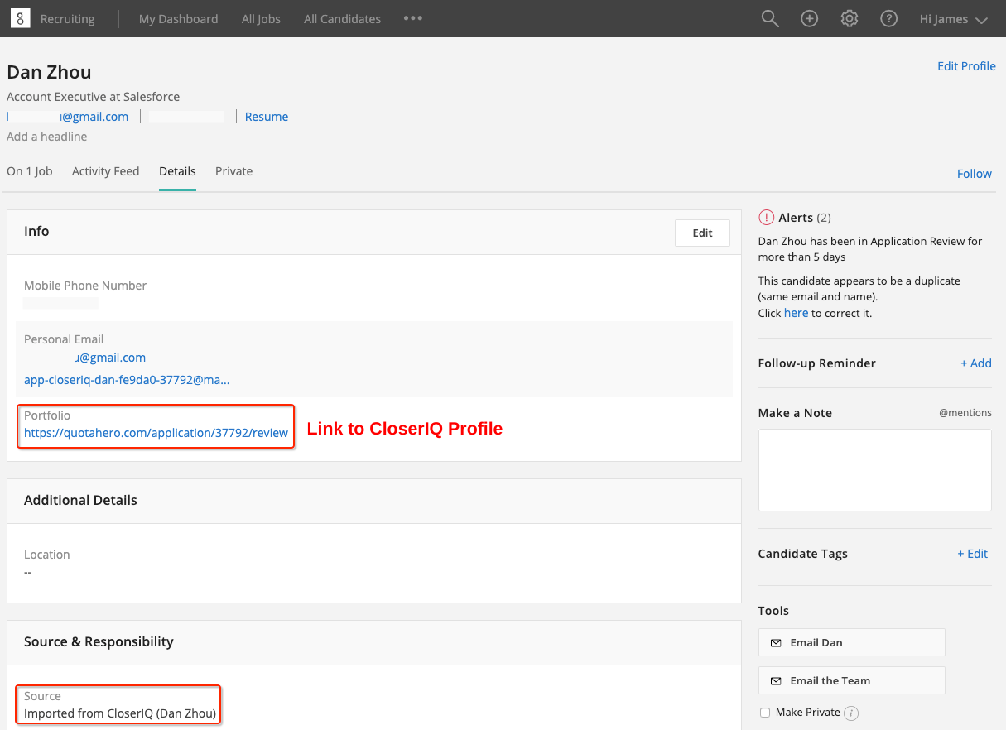Open the On 1 Job tab
Screen dimensions: 1006x730
(30, 171)
